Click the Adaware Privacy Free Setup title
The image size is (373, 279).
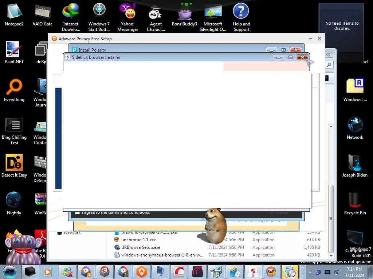click(85, 39)
